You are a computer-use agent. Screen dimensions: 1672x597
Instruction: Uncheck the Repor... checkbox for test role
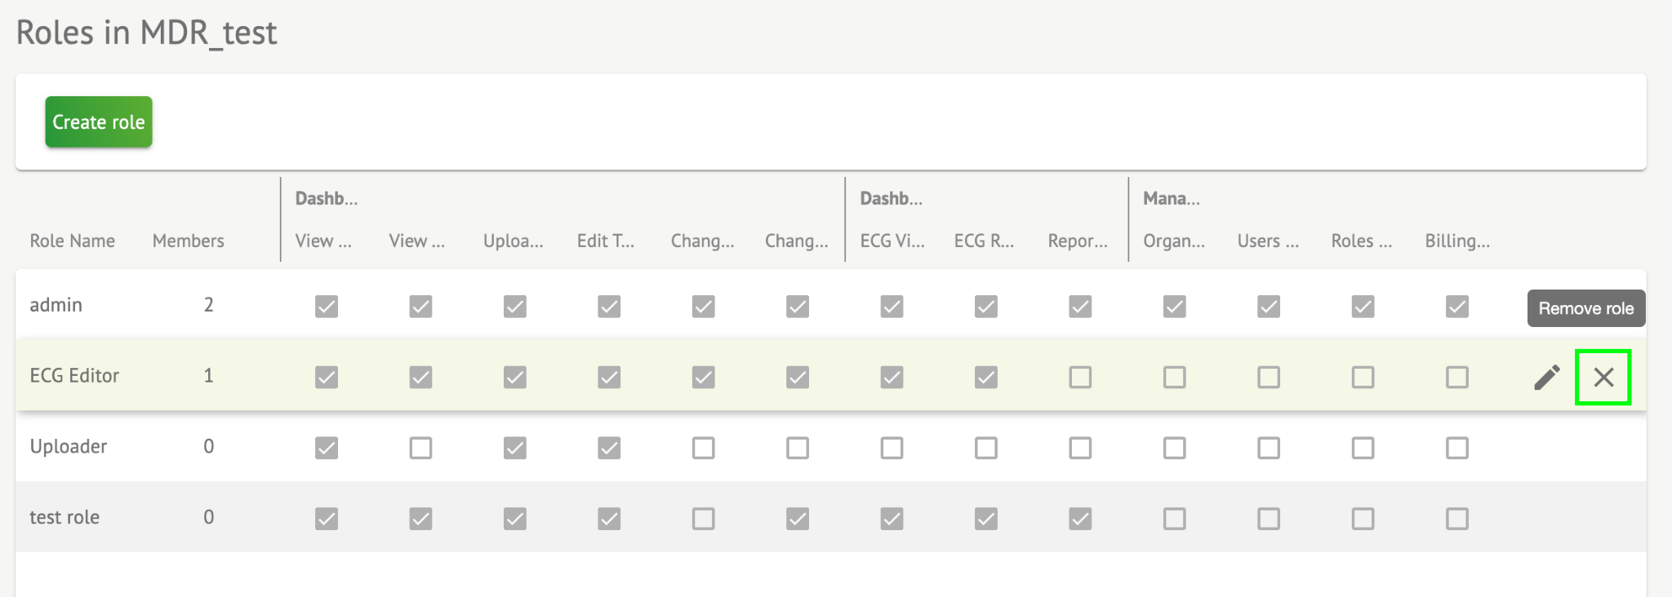click(x=1080, y=519)
